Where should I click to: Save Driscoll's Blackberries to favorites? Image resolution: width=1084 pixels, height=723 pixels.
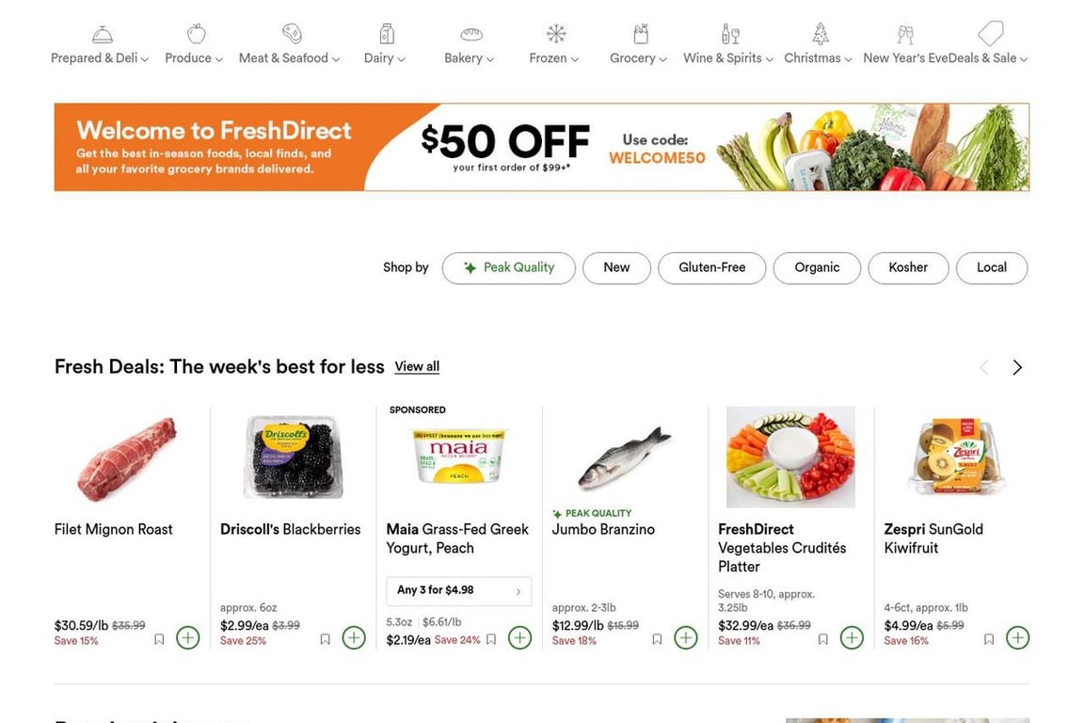click(325, 637)
